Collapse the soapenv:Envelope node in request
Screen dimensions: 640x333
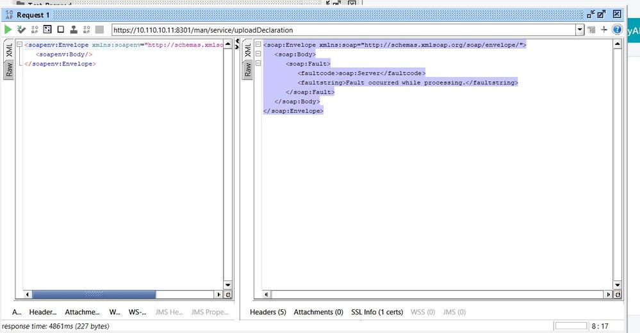tap(19, 45)
